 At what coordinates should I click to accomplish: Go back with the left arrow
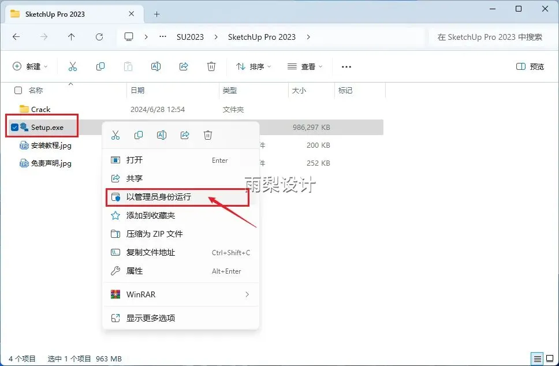(x=16, y=37)
